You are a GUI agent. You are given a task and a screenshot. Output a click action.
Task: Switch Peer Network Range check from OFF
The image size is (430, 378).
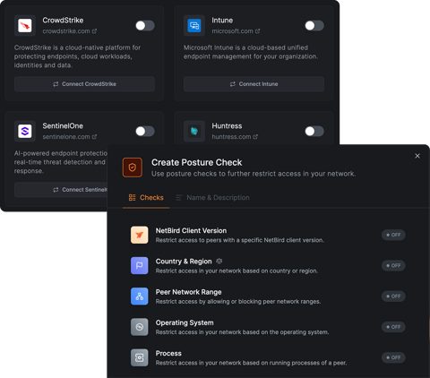tap(393, 296)
